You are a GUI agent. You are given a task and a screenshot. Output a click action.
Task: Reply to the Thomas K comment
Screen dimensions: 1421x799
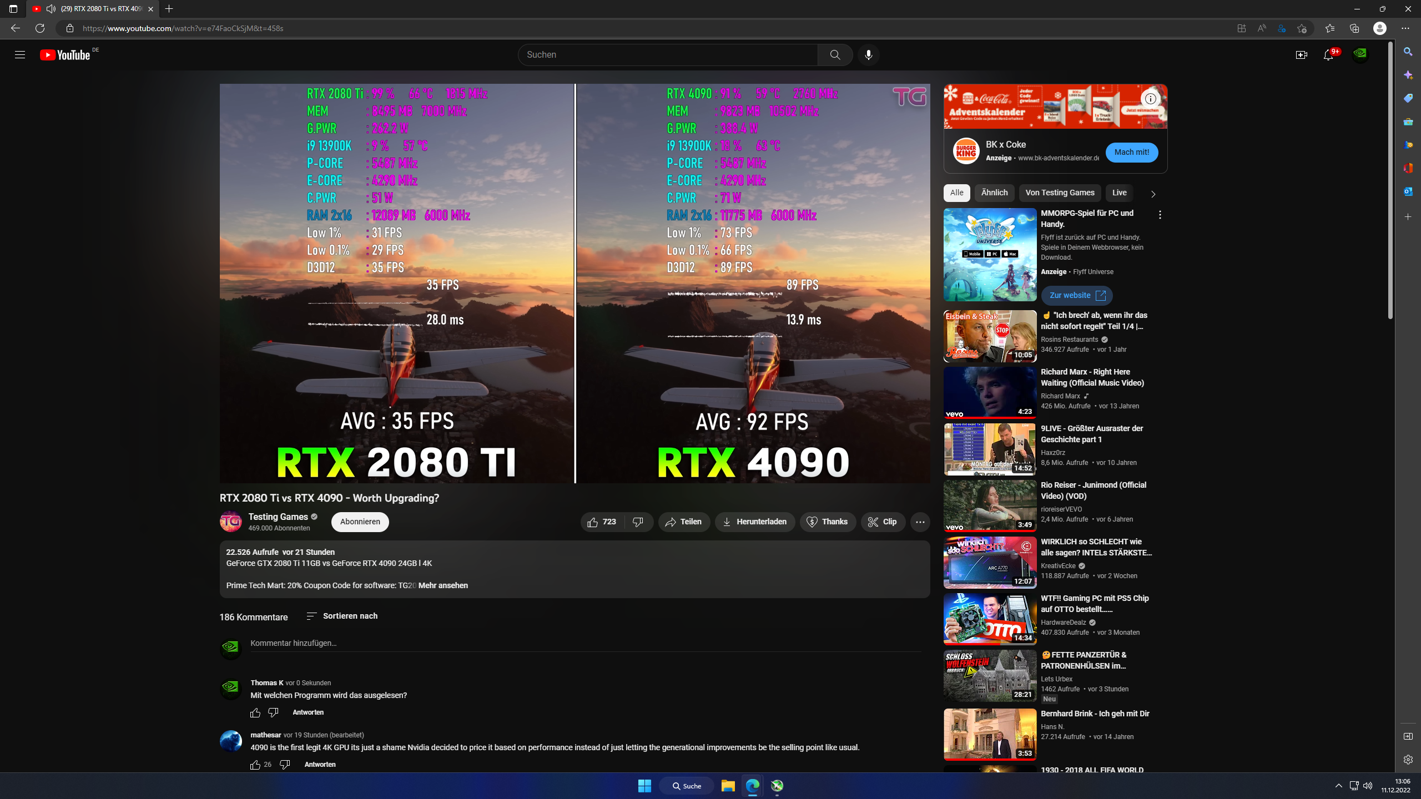pos(308,712)
